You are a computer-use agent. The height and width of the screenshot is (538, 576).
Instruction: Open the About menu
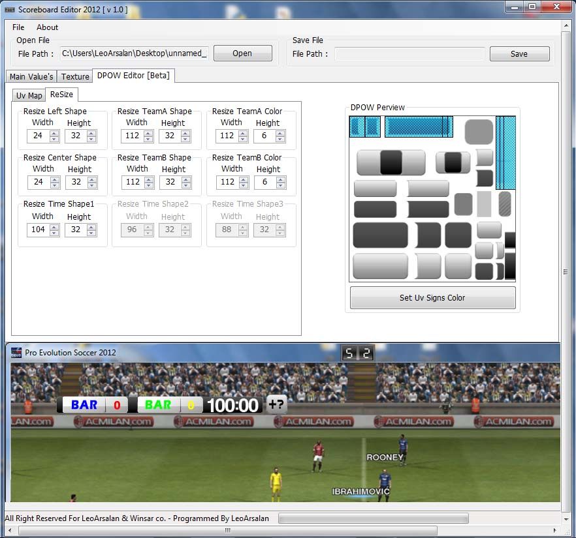pos(47,27)
